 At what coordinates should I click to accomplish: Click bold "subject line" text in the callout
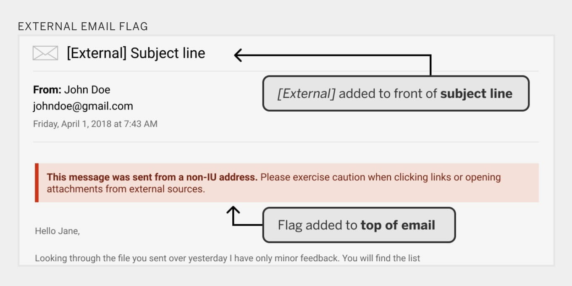(x=476, y=94)
